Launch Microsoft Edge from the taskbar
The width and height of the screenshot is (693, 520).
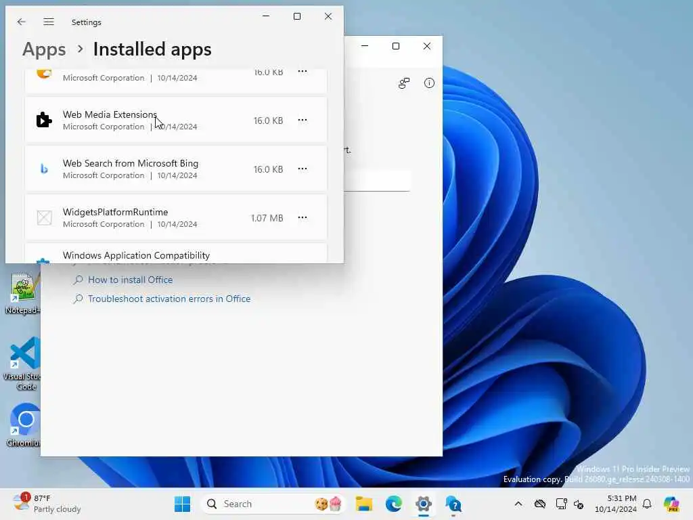point(393,504)
